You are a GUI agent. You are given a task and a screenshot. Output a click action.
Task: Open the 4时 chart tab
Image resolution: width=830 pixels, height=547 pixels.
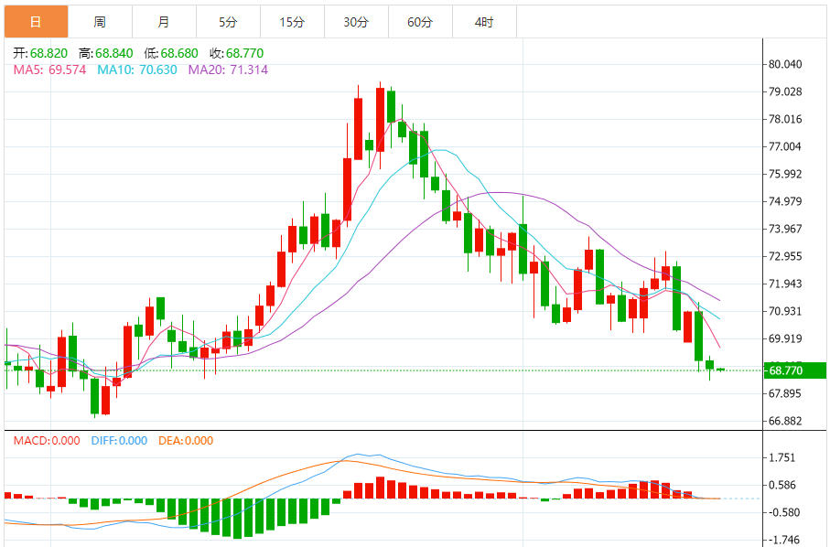484,22
